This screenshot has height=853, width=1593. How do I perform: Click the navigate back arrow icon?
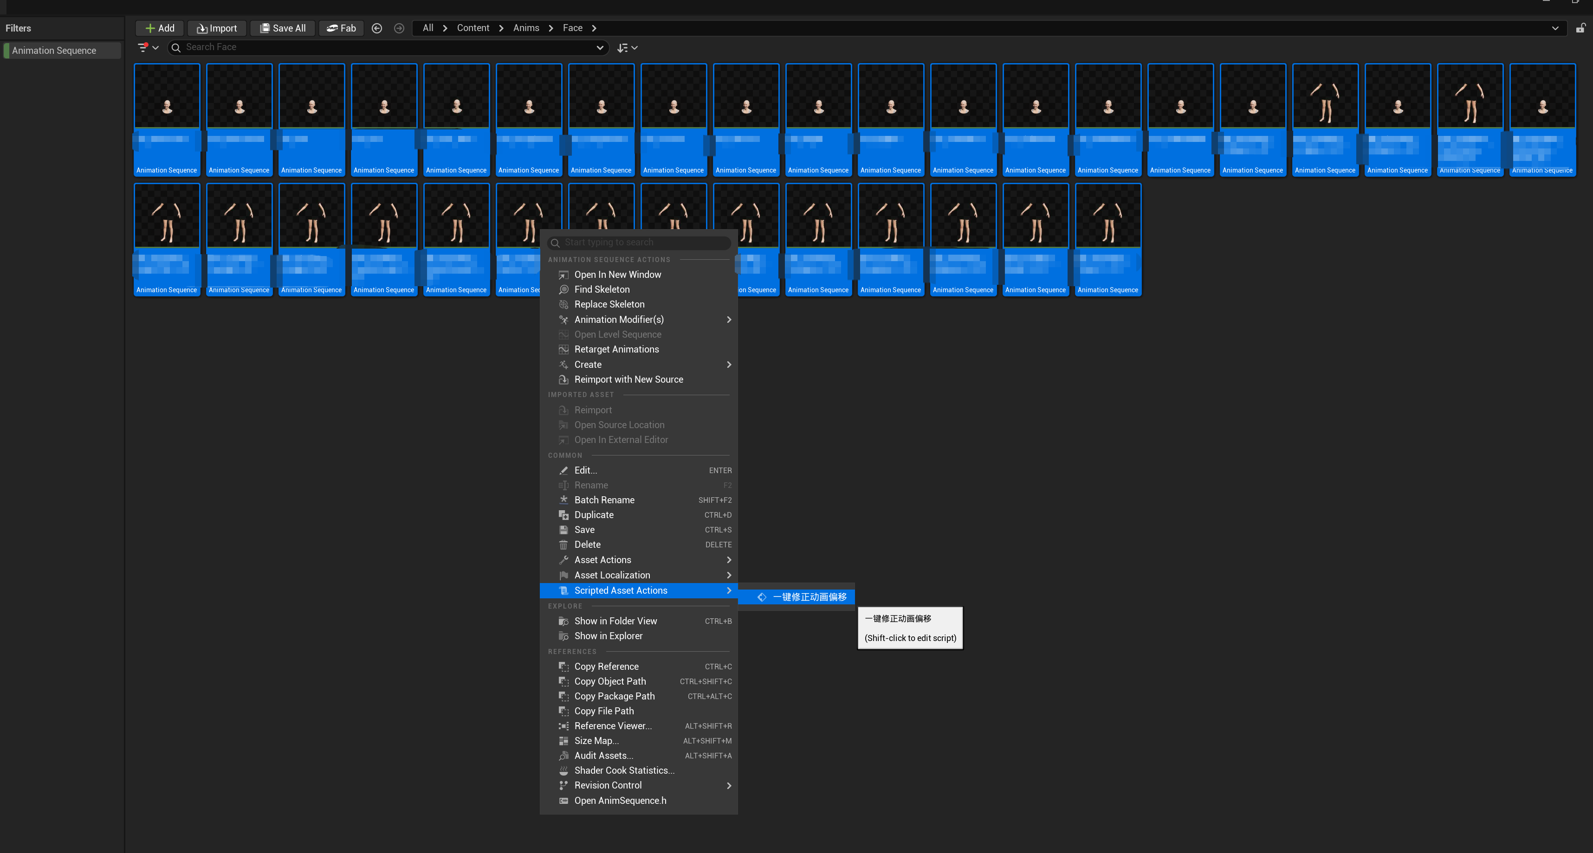click(376, 28)
